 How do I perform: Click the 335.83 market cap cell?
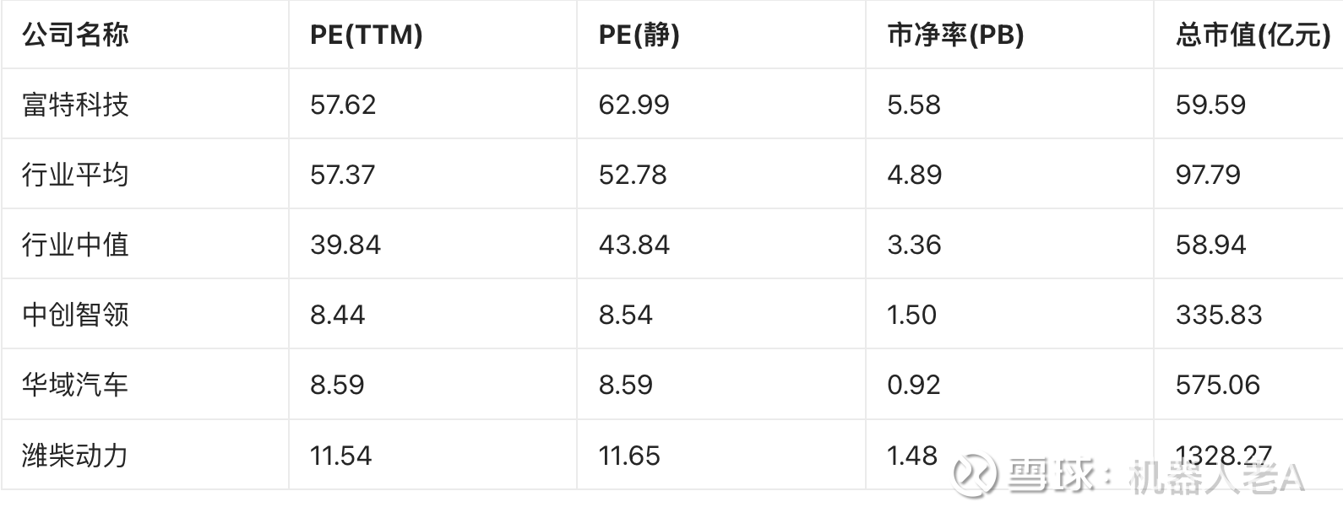click(x=1218, y=315)
